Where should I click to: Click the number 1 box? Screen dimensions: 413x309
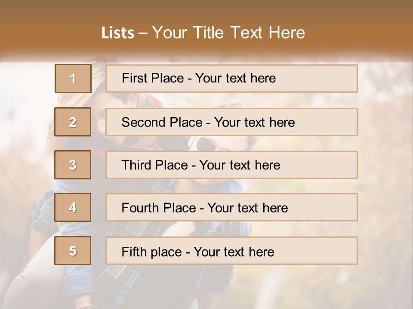click(73, 79)
